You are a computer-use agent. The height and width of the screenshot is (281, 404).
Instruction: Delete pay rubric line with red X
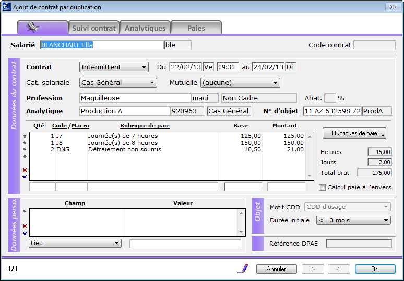(25, 170)
